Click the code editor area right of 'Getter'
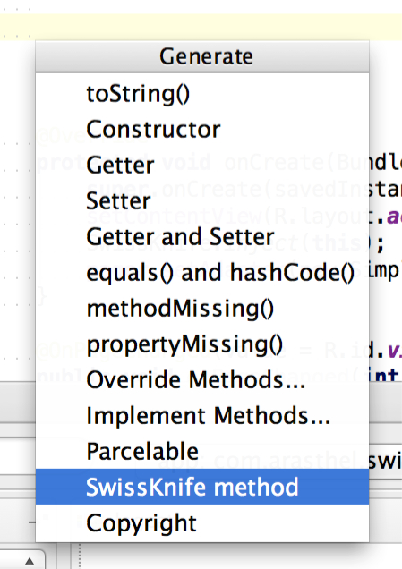 point(386,163)
